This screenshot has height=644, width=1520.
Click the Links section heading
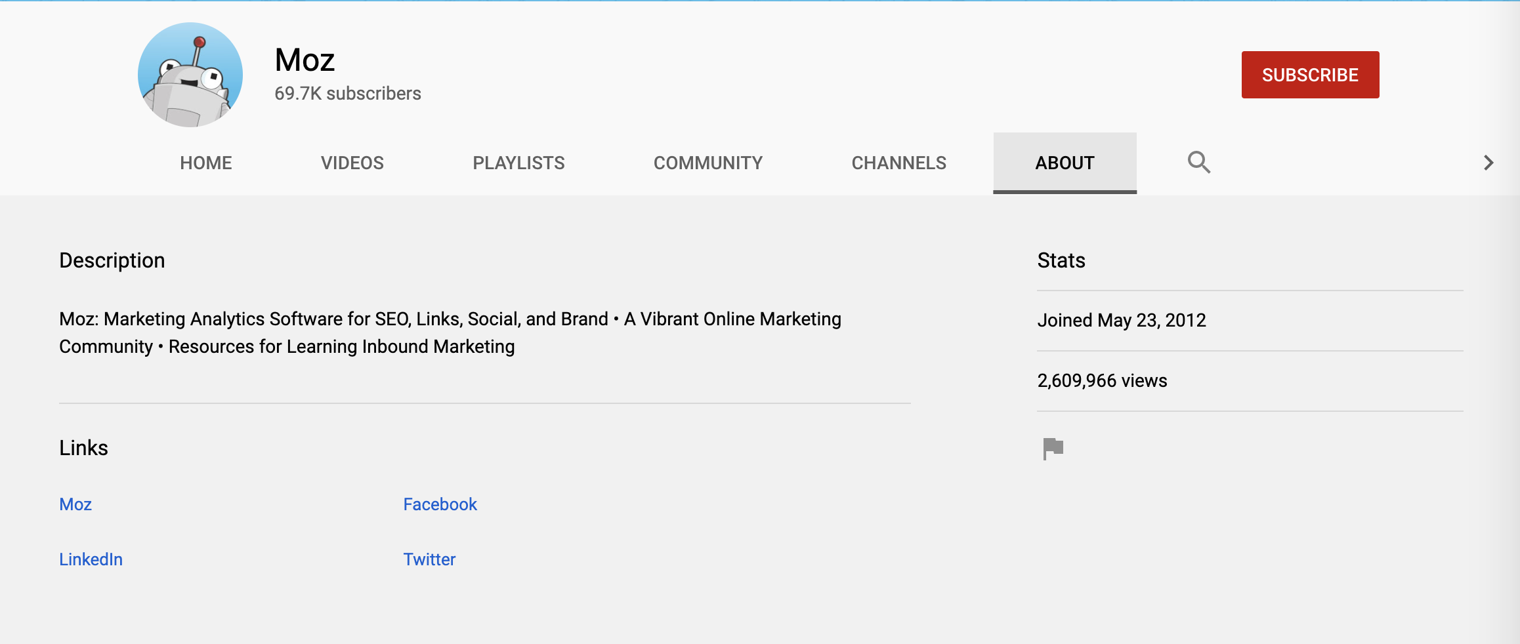click(83, 448)
